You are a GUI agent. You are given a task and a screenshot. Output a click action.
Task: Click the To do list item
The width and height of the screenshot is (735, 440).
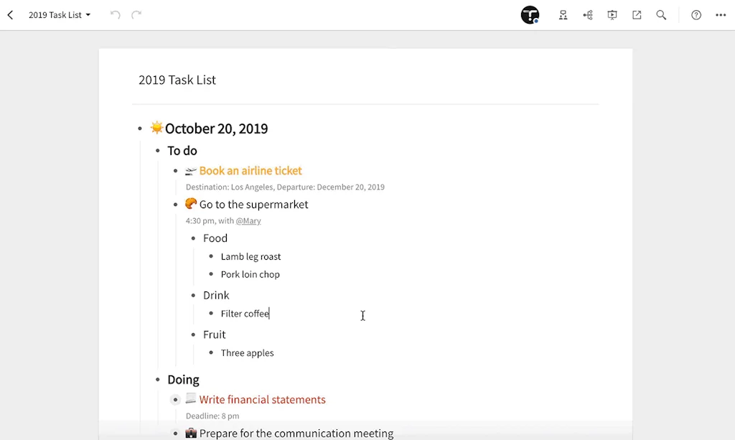(x=182, y=151)
